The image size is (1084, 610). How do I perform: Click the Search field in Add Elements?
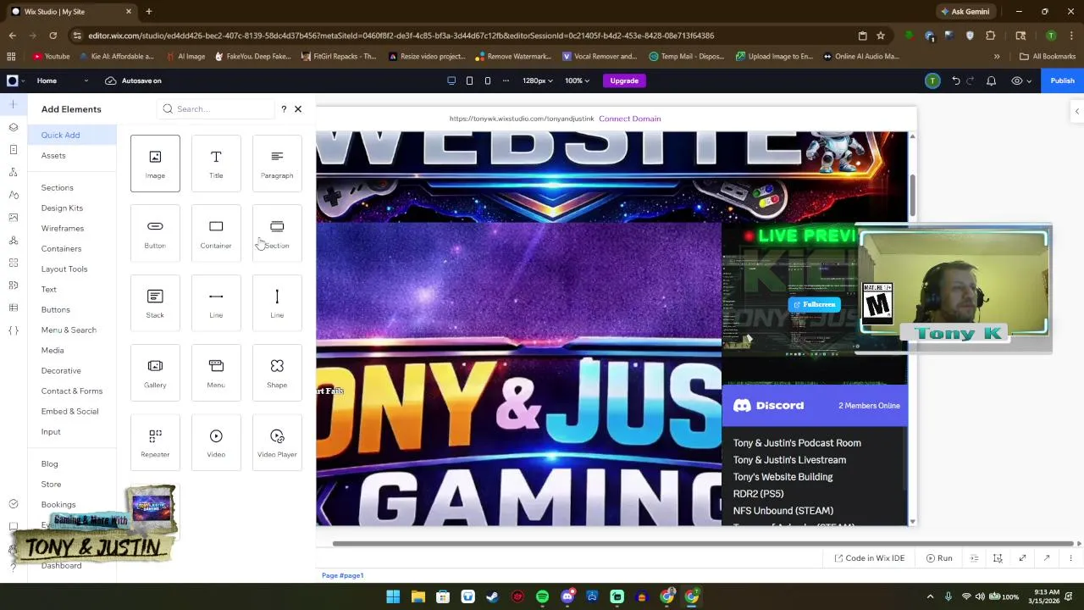pos(217,109)
